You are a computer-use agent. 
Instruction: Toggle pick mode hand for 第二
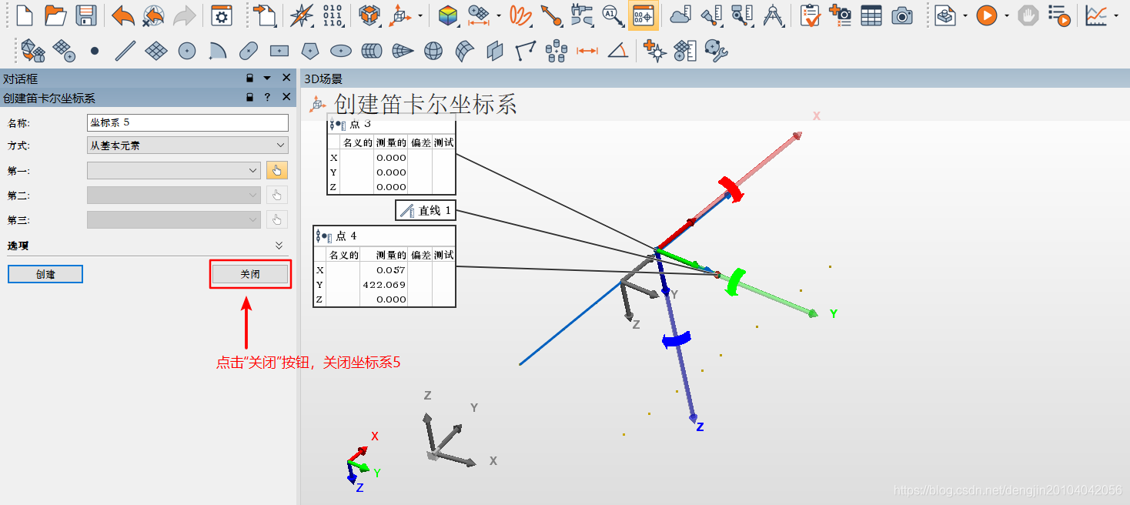pos(277,195)
